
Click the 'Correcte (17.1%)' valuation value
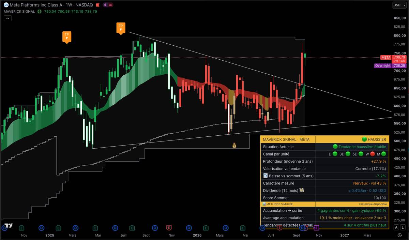pyautogui.click(x=370, y=169)
